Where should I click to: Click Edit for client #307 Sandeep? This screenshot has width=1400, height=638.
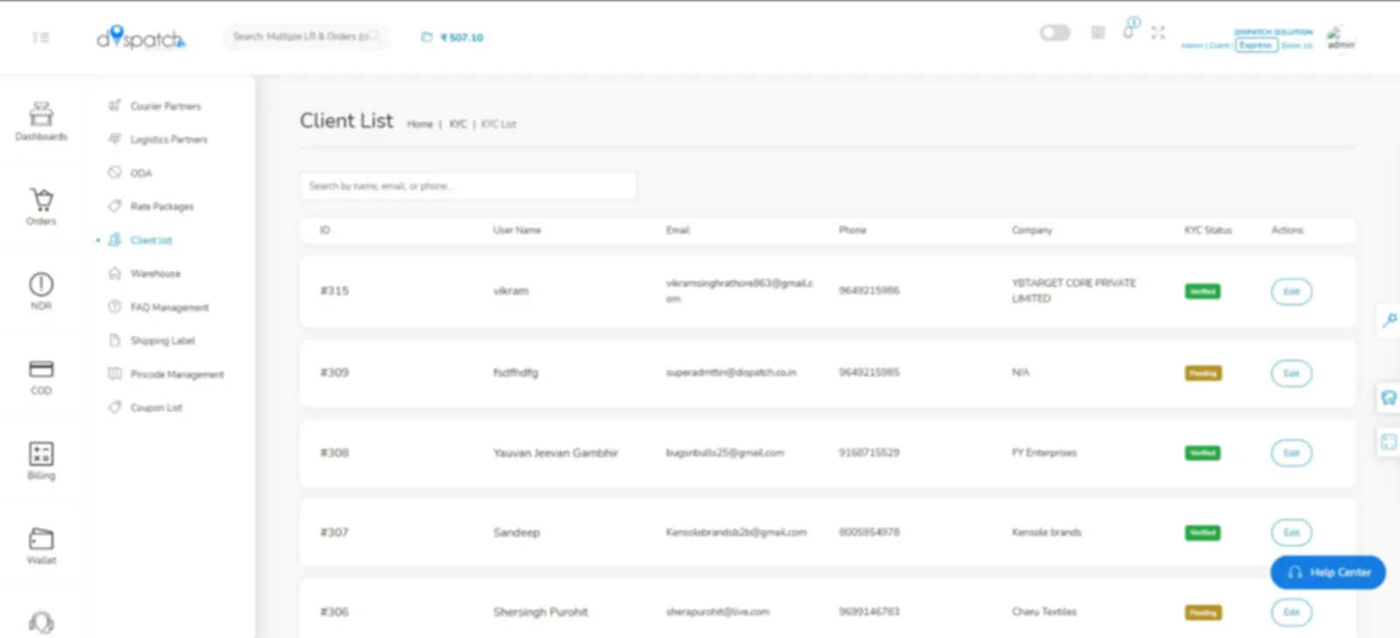coord(1291,532)
